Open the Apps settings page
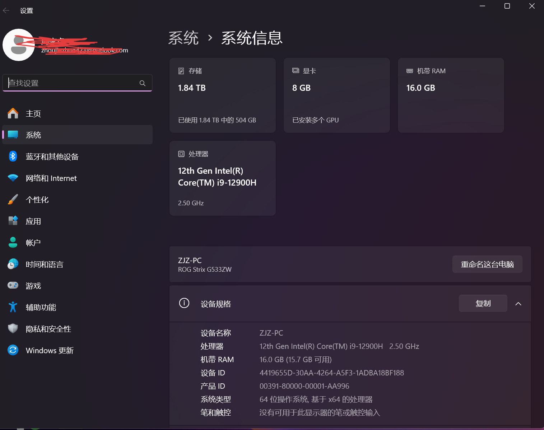Viewport: 544px width, 430px height. [33, 221]
